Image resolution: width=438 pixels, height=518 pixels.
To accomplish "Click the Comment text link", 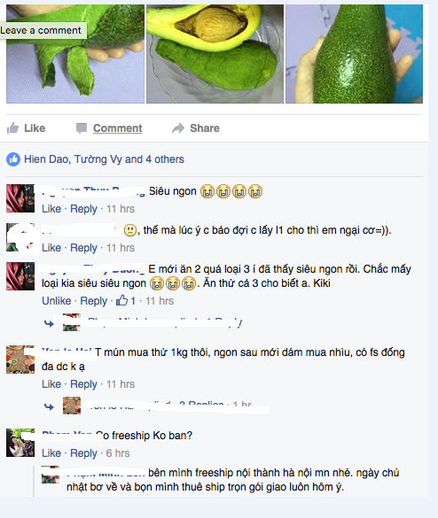I will (117, 128).
